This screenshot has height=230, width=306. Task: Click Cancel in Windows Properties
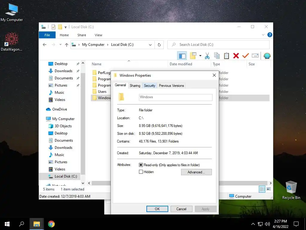pos(181,209)
